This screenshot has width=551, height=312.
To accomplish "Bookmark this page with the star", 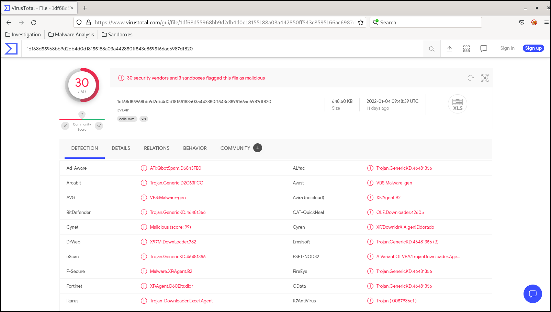I will 361,22.
